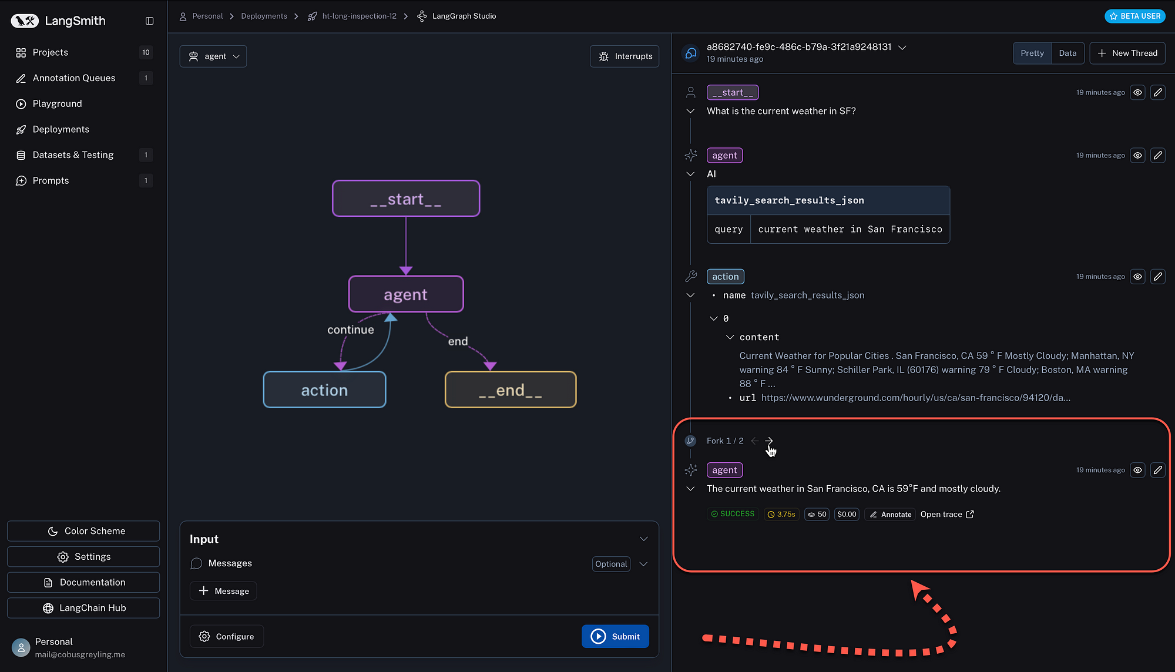This screenshot has height=672, width=1175.
Task: Expand the thread ID dropdown
Action: tap(902, 48)
